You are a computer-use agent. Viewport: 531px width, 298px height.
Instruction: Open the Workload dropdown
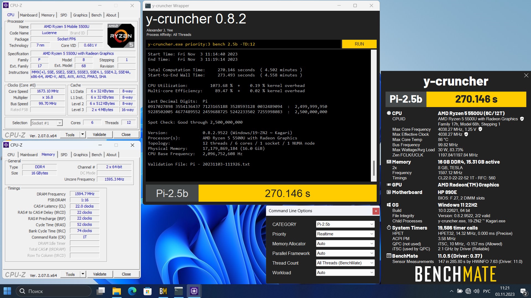pyautogui.click(x=345, y=273)
